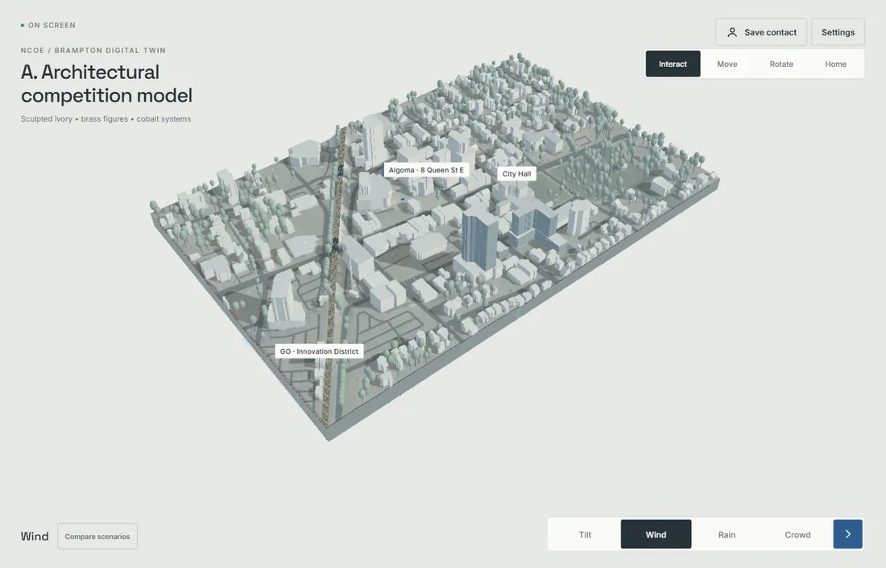Click the City Hall map label

(516, 174)
